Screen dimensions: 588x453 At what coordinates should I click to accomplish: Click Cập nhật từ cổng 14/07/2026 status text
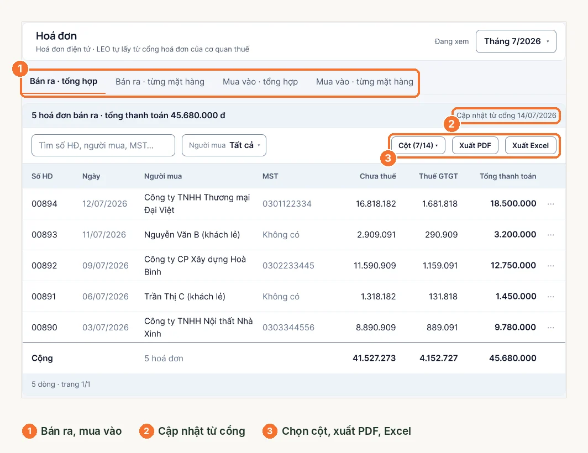coord(506,115)
